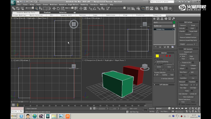Open the Modify command panel tab
211x119 pixels.
click(x=158, y=19)
